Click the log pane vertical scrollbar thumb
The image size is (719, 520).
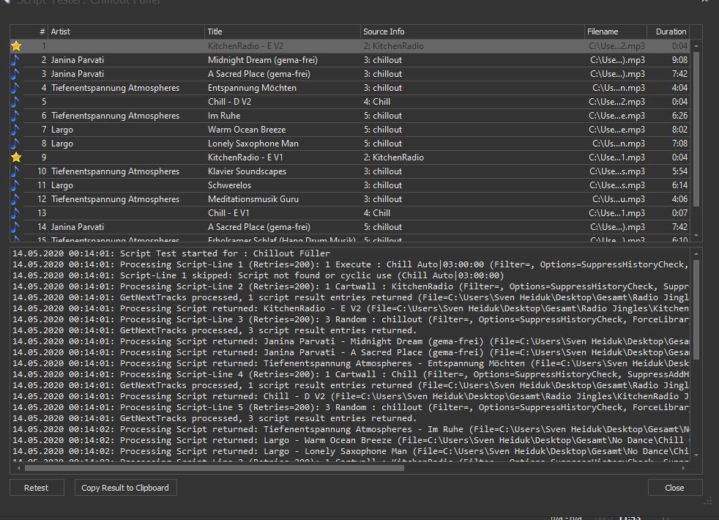pyautogui.click(x=696, y=310)
